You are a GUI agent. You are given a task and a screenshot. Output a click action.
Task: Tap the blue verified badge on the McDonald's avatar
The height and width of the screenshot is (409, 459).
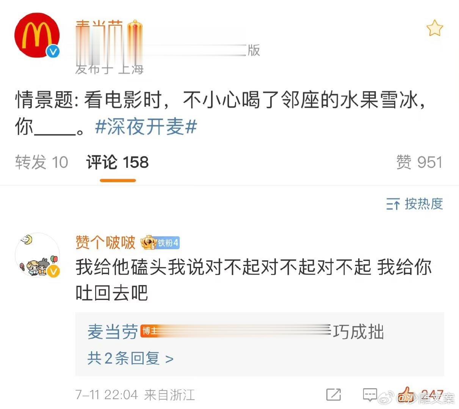coord(53,51)
